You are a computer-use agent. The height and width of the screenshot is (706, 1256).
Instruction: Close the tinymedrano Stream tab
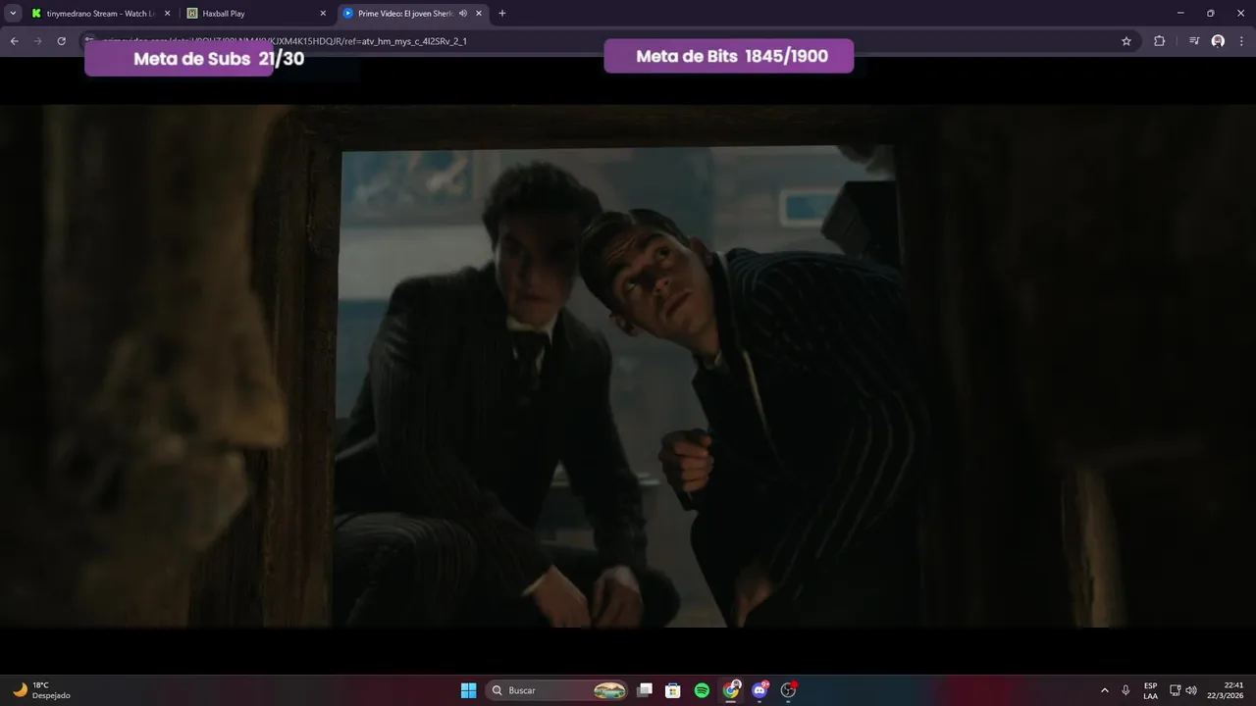click(167, 14)
